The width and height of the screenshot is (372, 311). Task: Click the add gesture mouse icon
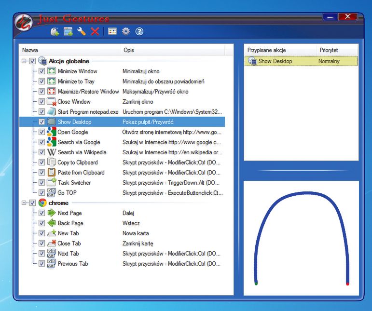[55, 32]
